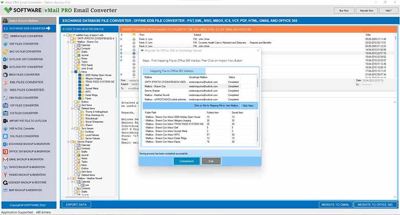The width and height of the screenshot is (400, 215).
Task: Select Mapping File to Office 365 Mailbox tab
Action: point(174,71)
